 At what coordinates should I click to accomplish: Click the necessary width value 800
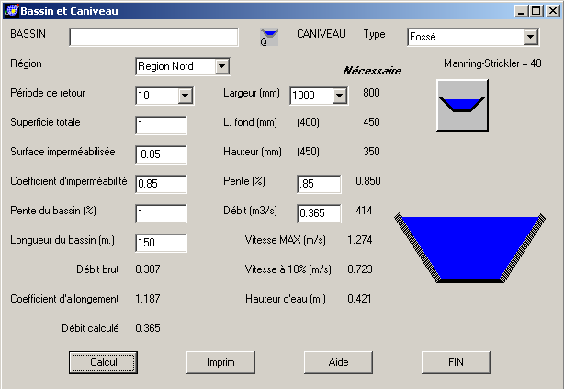point(371,93)
